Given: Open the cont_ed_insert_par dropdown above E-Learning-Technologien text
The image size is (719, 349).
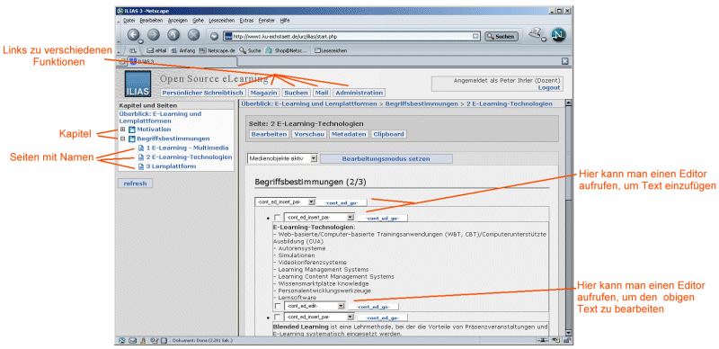Looking at the screenshot, I should pyautogui.click(x=319, y=217).
